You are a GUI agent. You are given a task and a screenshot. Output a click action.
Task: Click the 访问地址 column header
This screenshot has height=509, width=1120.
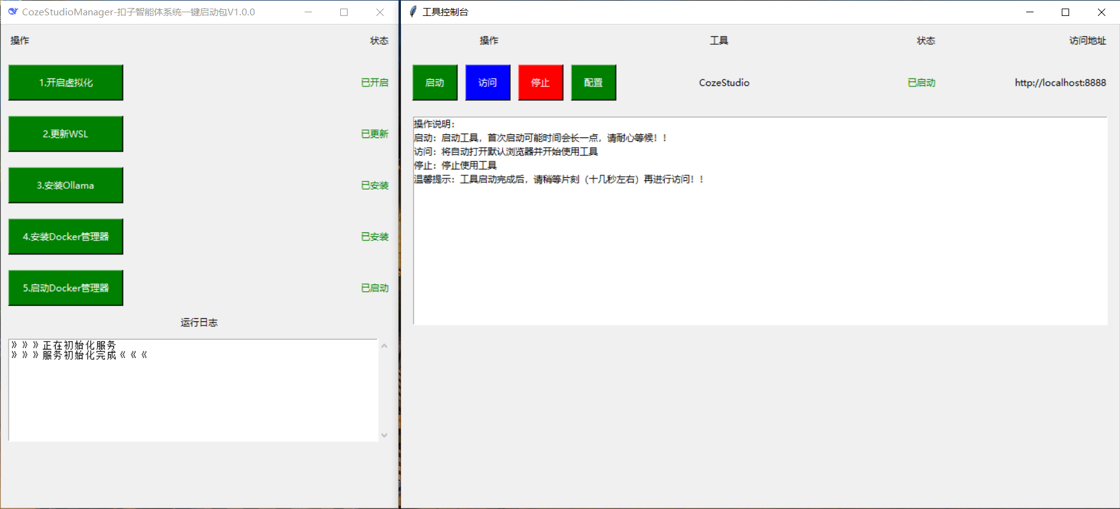pos(1088,40)
